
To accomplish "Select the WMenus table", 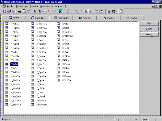I will (66, 76).
